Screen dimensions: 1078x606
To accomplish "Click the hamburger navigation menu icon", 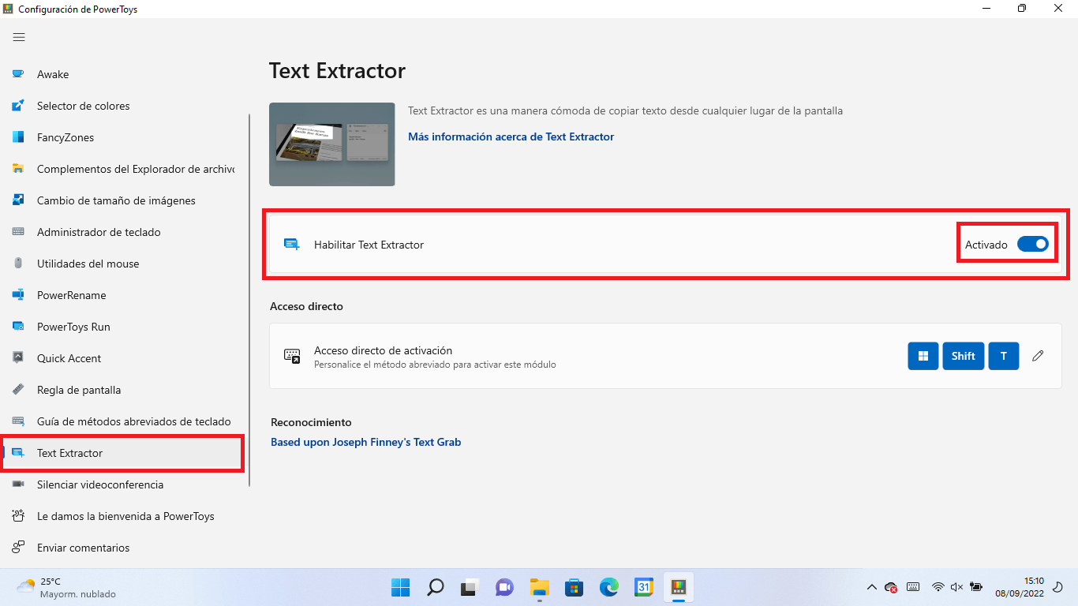I will tap(19, 37).
